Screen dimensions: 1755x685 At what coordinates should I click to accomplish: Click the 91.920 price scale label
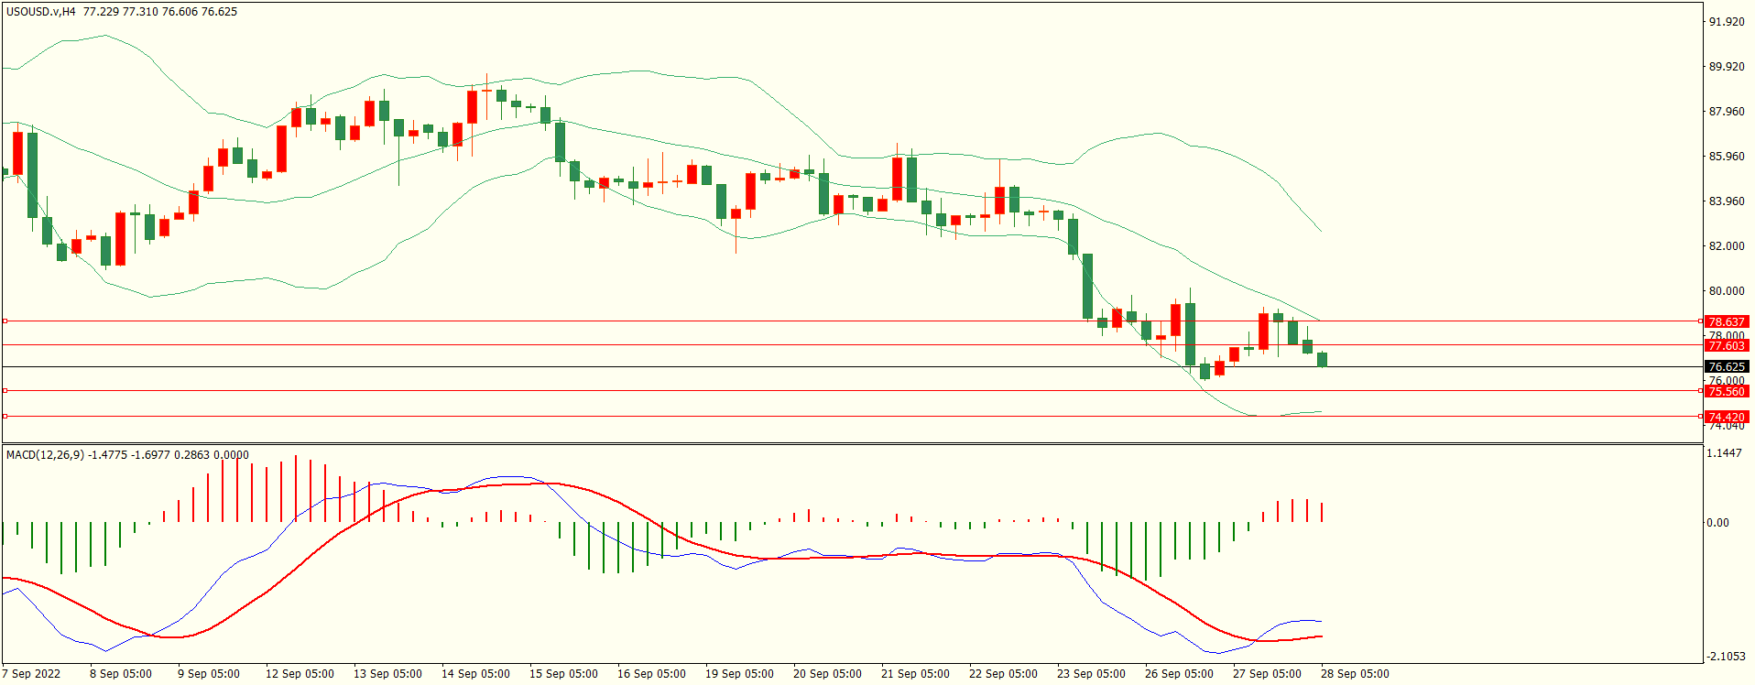coord(1727,22)
